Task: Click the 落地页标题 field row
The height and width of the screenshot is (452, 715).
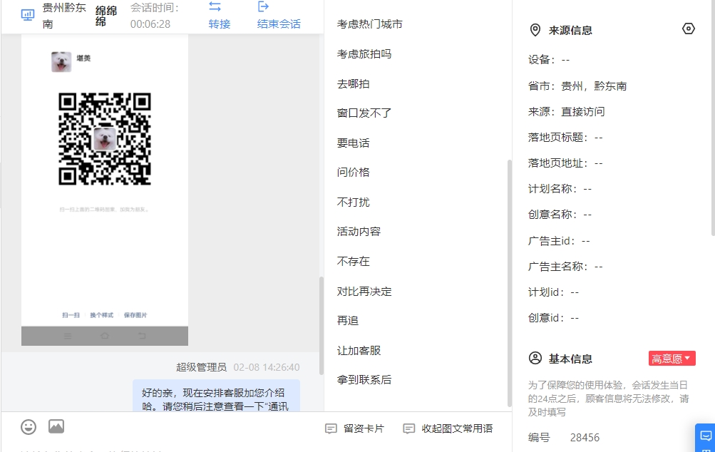Action: pyautogui.click(x=565, y=138)
